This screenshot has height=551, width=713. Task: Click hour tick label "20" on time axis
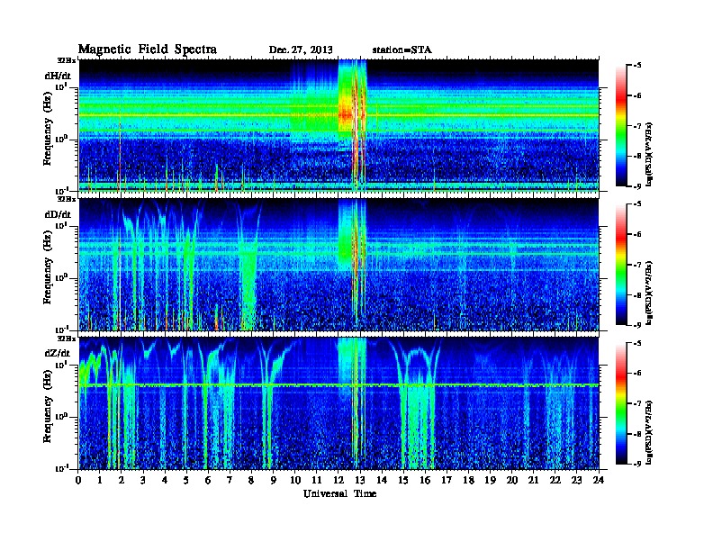512,480
